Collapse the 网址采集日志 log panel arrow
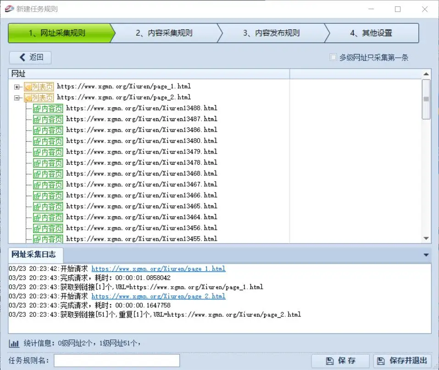The width and height of the screenshot is (439, 370). coord(426,255)
